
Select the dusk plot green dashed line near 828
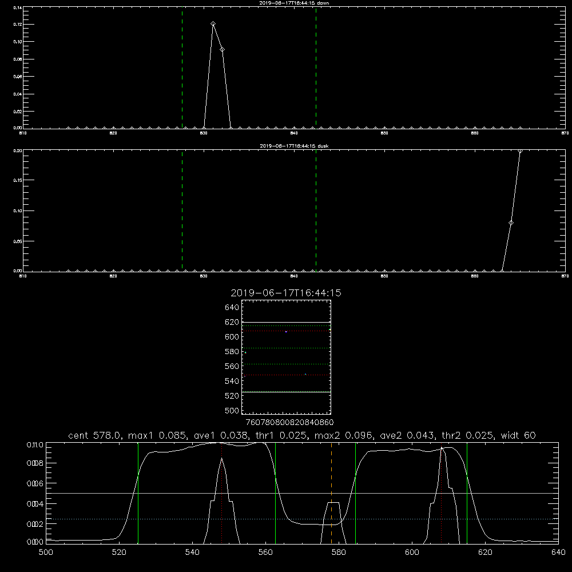[x=182, y=210]
